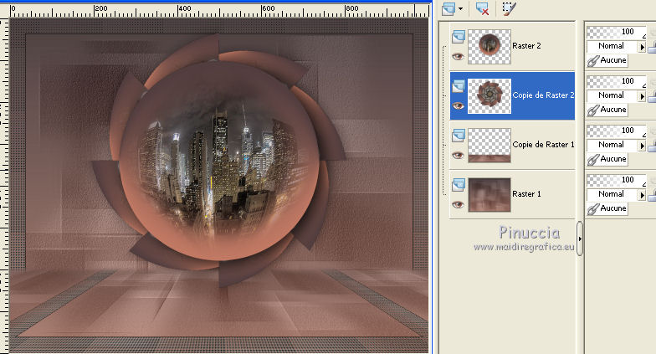This screenshot has width=656, height=354.
Task: Select the Copie de Raster 1 layer name
Action: pos(543,145)
